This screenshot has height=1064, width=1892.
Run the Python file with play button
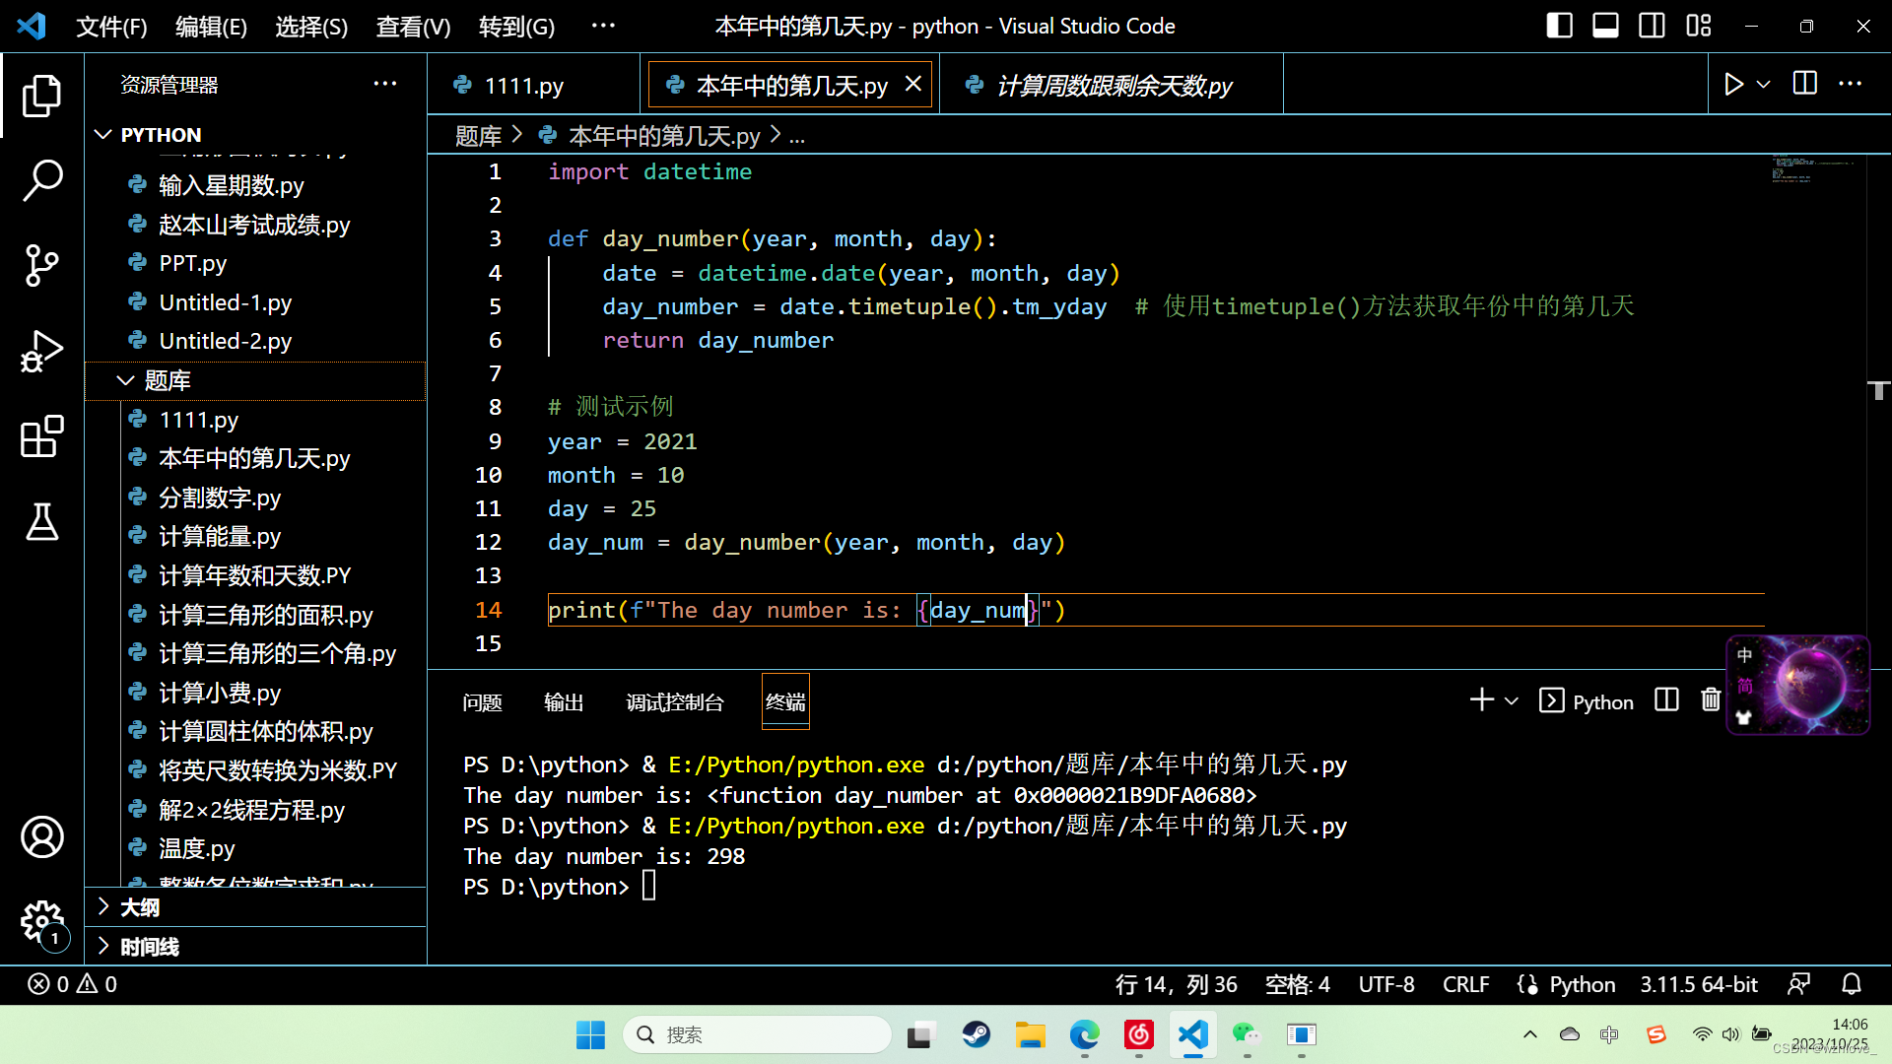tap(1733, 84)
